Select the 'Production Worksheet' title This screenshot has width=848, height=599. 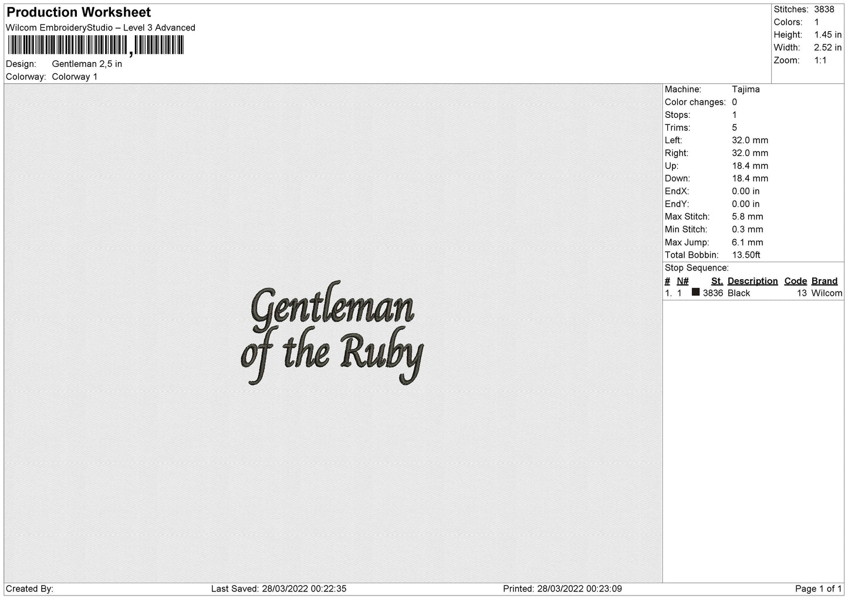click(x=79, y=12)
